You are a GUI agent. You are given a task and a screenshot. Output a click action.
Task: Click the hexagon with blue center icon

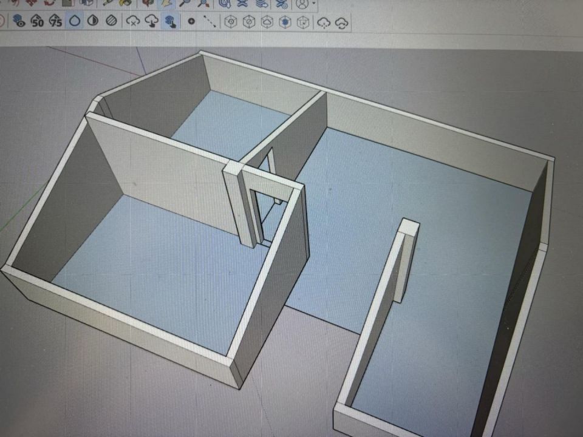pyautogui.click(x=285, y=22)
